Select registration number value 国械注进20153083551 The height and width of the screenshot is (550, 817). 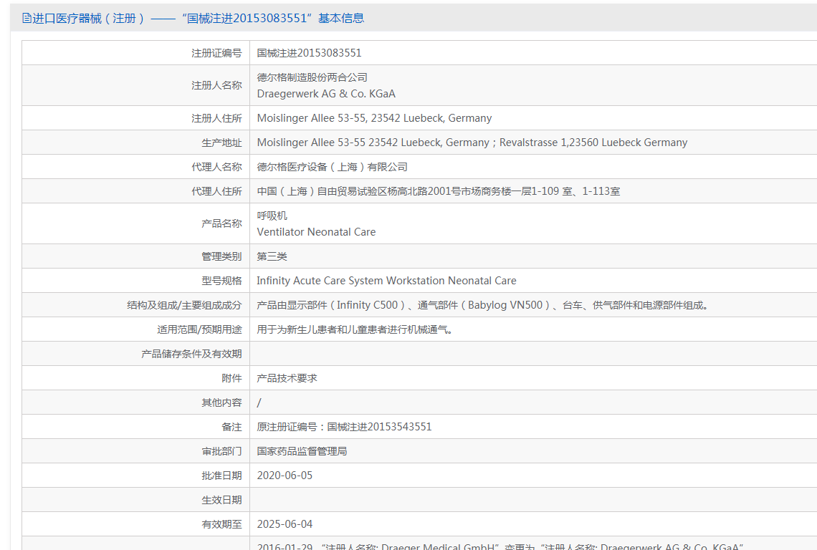point(309,53)
